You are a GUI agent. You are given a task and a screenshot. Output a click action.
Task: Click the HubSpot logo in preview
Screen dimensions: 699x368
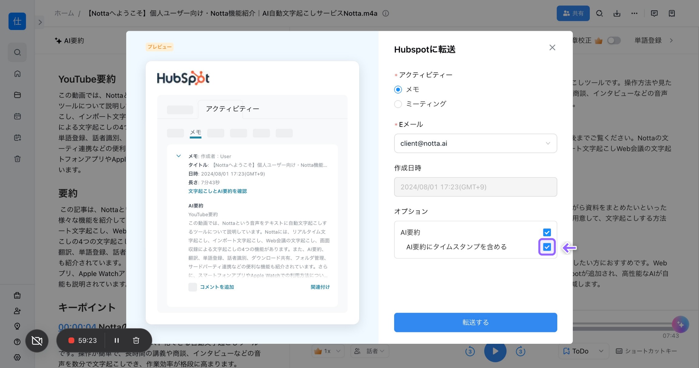point(183,78)
